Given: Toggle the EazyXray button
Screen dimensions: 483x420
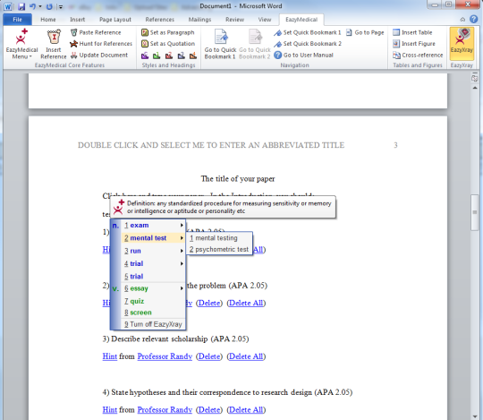Looking at the screenshot, I should 462,43.
